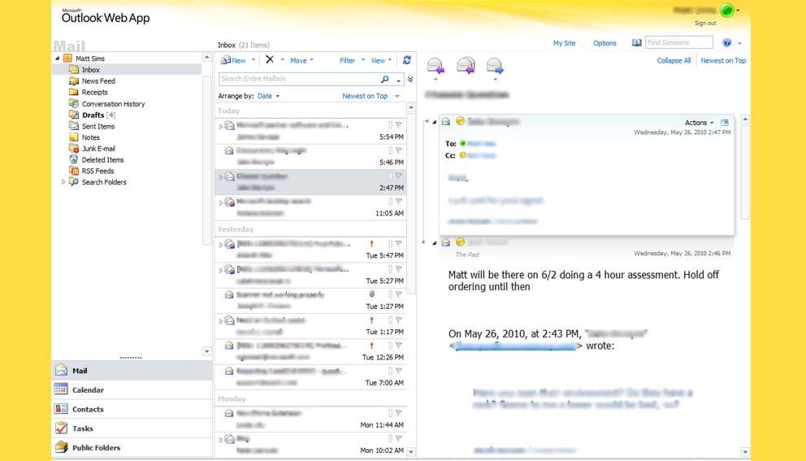Open the Drafts folder
Viewport: 806px width, 461px height.
pyautogui.click(x=93, y=115)
